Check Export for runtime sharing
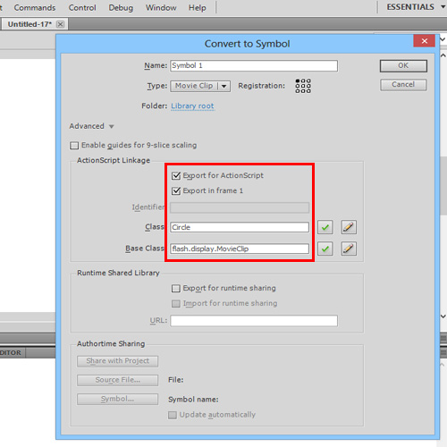The image size is (447, 447). point(176,288)
